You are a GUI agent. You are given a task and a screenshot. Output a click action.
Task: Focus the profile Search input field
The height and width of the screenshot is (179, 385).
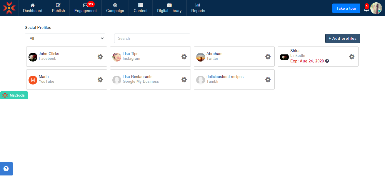coord(152,38)
